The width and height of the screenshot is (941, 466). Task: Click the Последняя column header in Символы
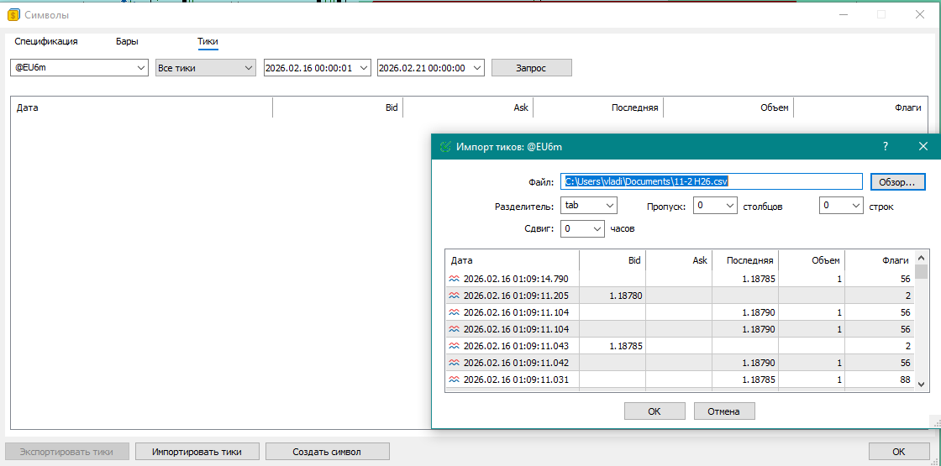click(598, 108)
